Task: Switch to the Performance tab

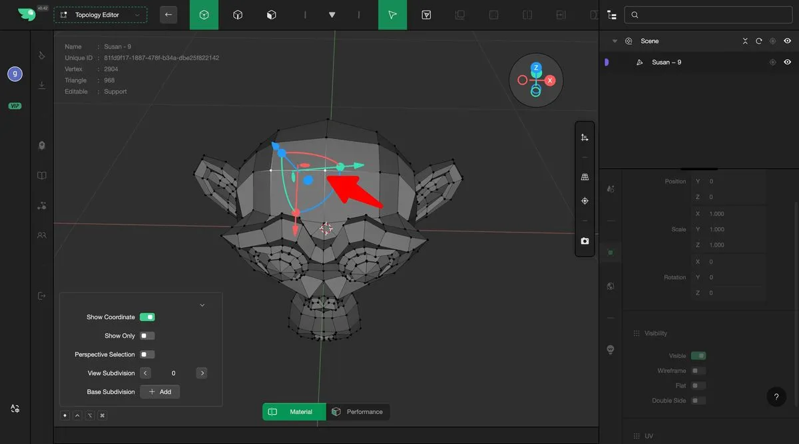Action: (358, 412)
